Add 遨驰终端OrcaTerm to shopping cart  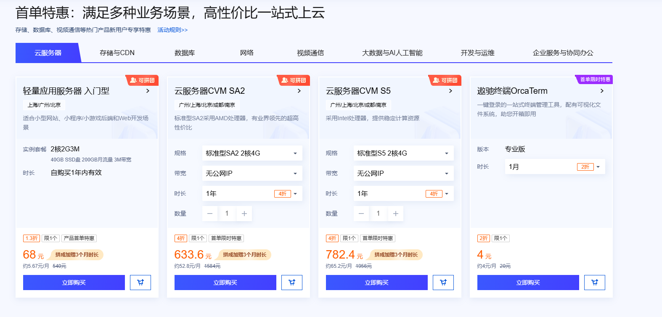click(595, 283)
